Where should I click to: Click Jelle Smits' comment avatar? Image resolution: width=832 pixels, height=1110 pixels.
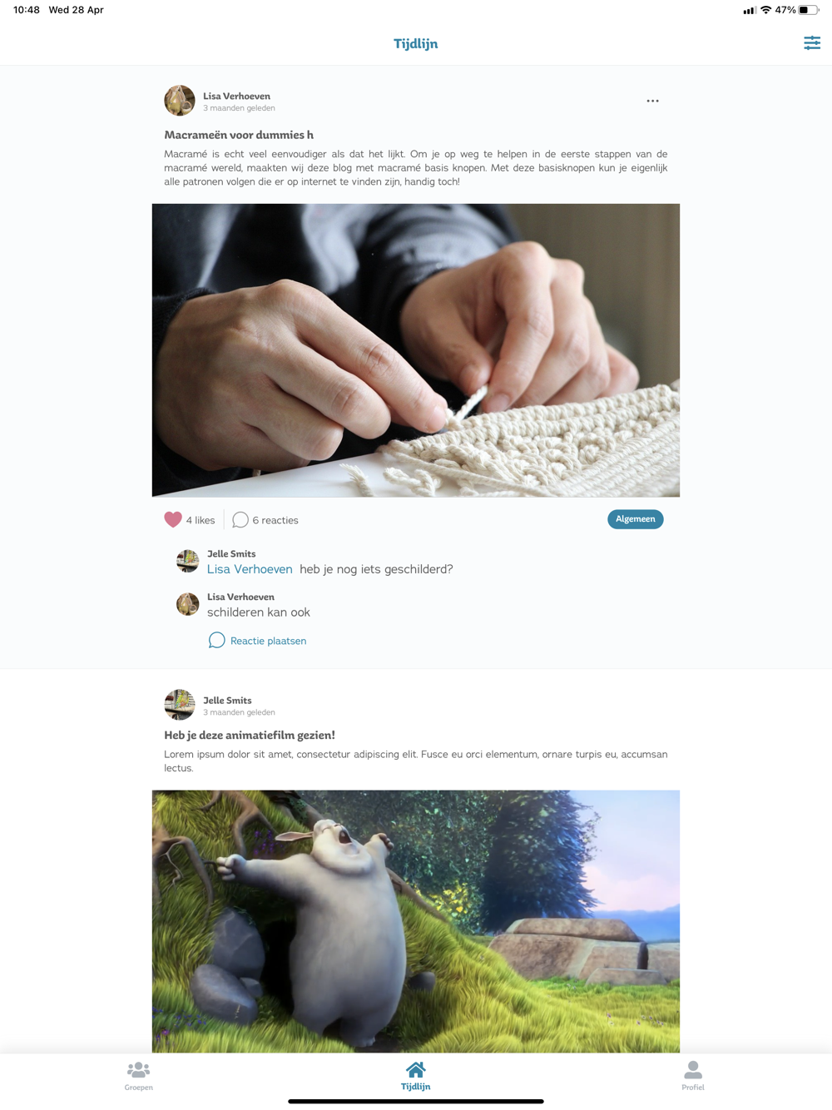[188, 561]
